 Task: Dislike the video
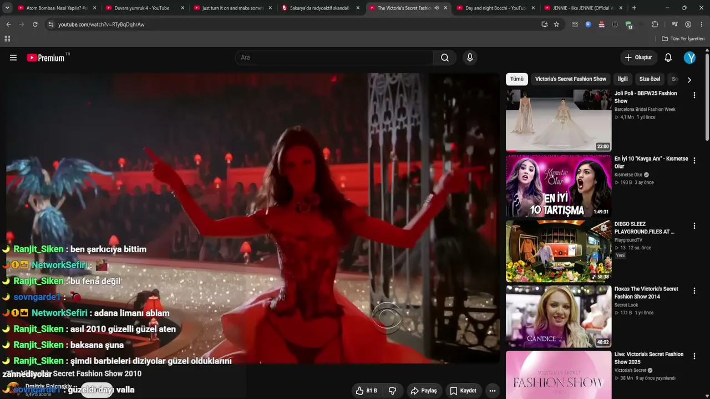pyautogui.click(x=393, y=391)
